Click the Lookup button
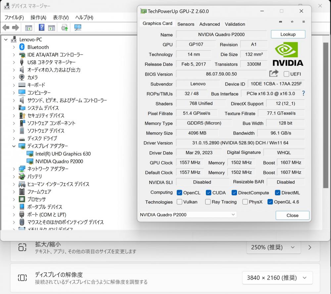331x294 pixels. [x=288, y=34]
